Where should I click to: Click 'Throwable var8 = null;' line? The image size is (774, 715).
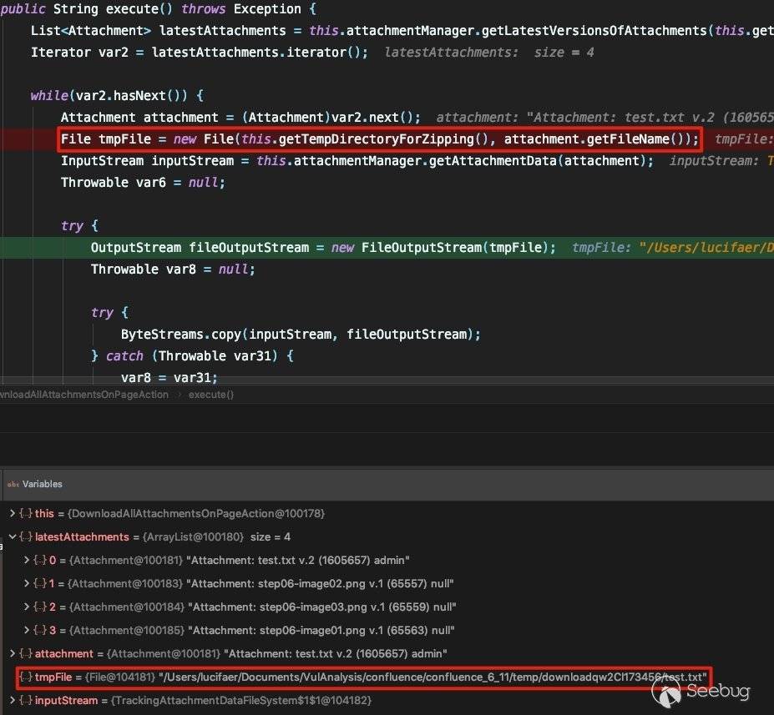click(x=173, y=269)
